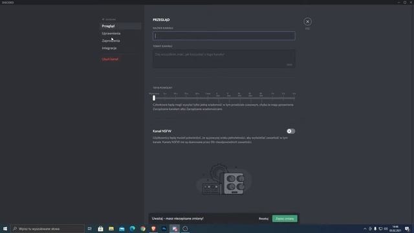Image resolution: width=414 pixels, height=233 pixels.
Task: Open Photoshop from the taskbar
Action: pyautogui.click(x=164, y=228)
